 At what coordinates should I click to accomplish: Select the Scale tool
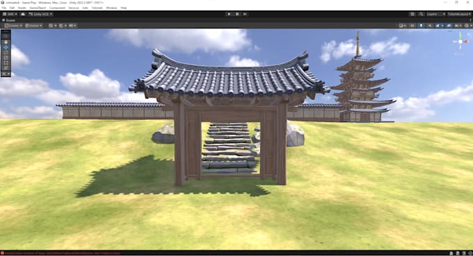coord(6,58)
